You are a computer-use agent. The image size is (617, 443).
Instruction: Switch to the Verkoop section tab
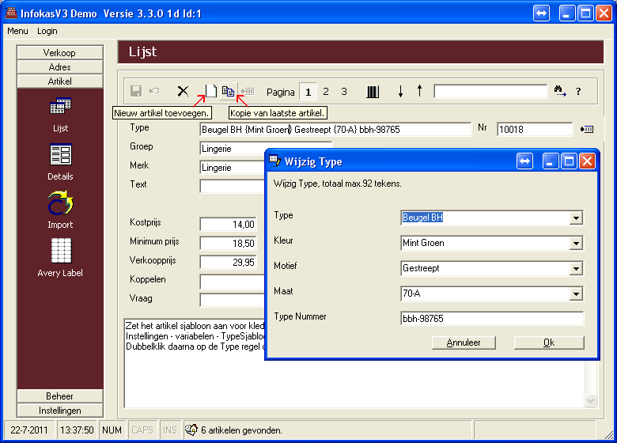tap(60, 52)
